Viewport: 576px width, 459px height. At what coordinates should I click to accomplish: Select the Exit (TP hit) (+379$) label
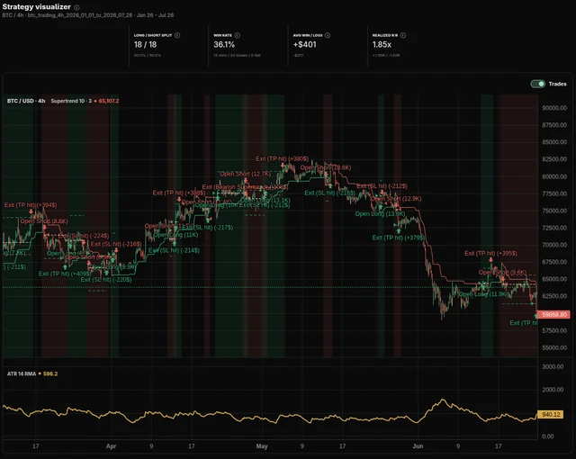[x=398, y=238]
